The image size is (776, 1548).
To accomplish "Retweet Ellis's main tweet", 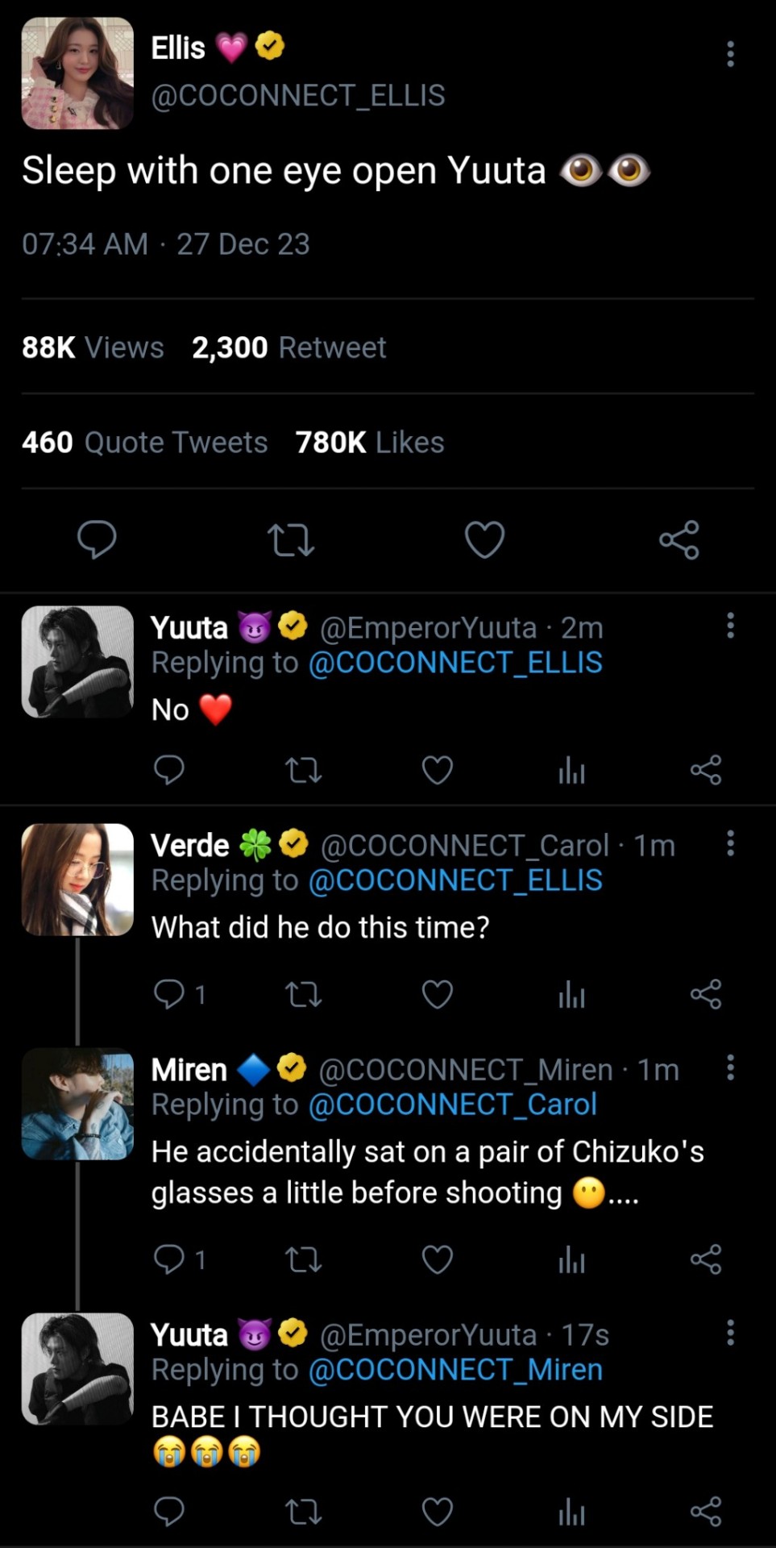I will [291, 539].
